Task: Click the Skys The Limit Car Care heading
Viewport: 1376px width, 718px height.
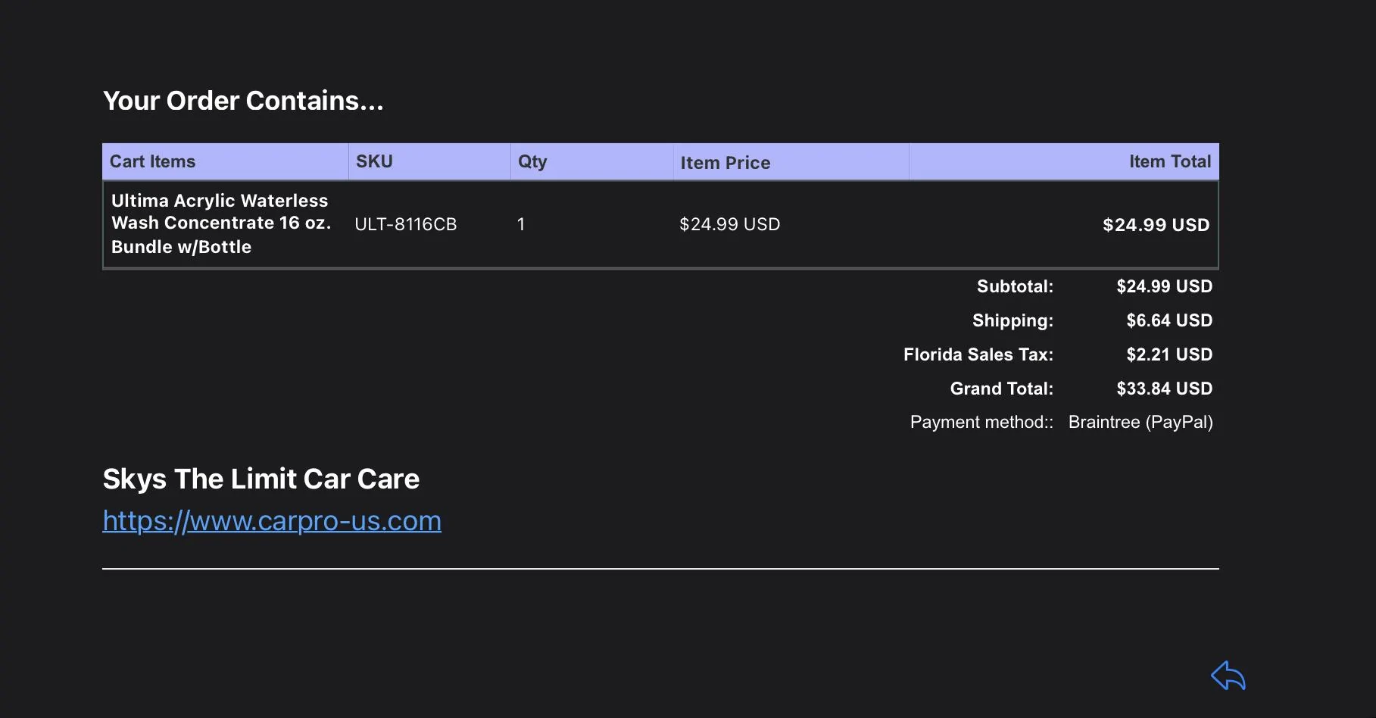Action: [x=261, y=479]
